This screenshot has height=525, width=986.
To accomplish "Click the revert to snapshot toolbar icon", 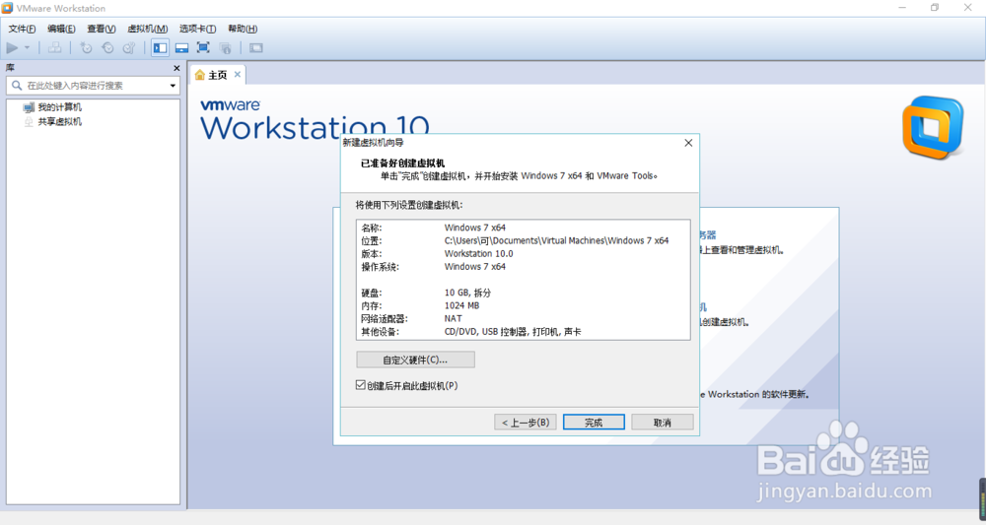I will pyautogui.click(x=107, y=47).
